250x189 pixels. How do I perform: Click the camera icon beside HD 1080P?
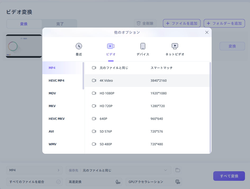tap(94, 93)
